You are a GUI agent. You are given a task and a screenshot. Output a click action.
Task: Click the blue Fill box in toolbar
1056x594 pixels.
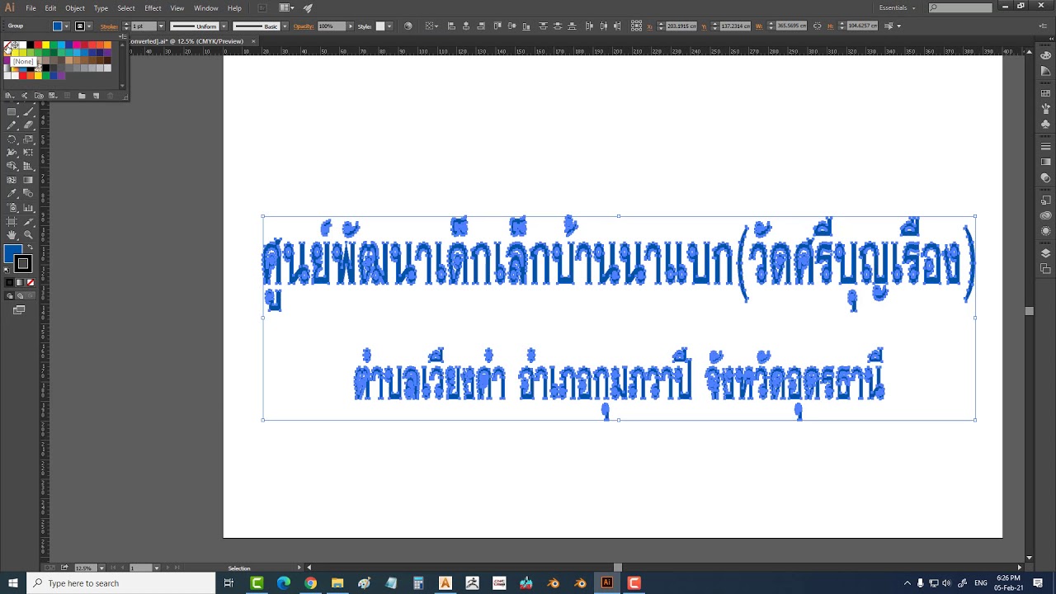pos(12,252)
